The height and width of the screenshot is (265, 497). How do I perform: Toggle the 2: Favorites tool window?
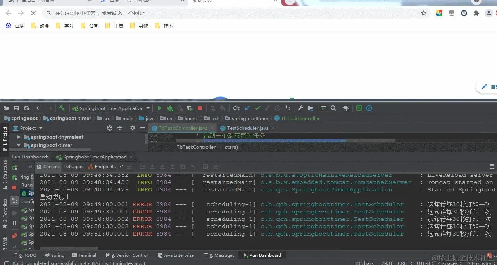[5, 213]
